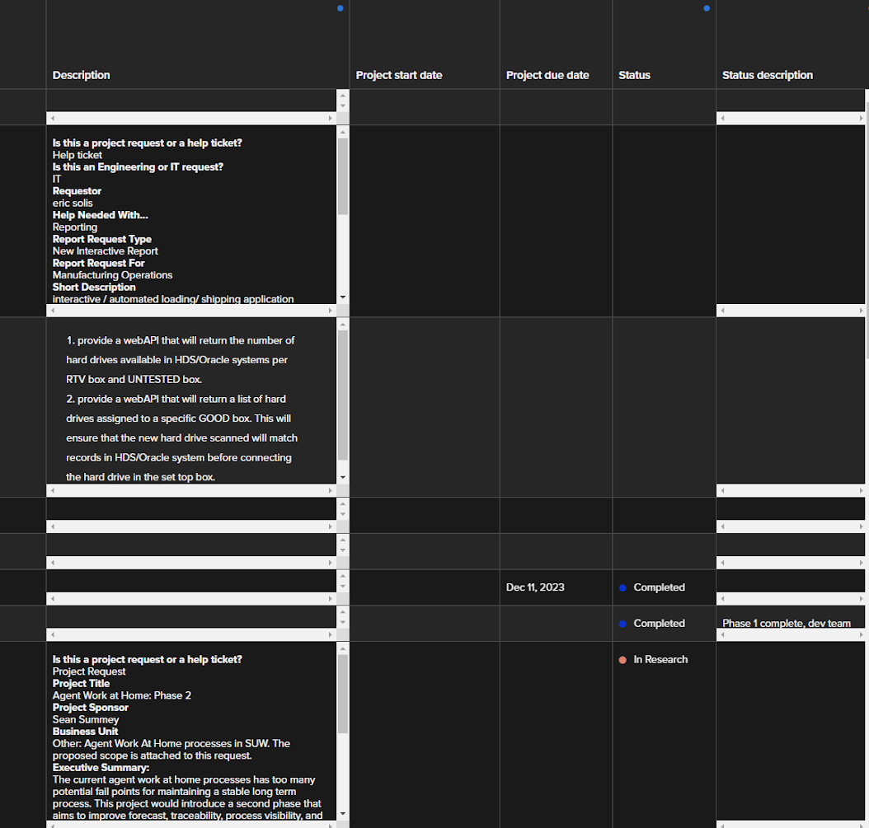
Task: Open Completed status beside Phase 1 complete
Action: click(659, 624)
